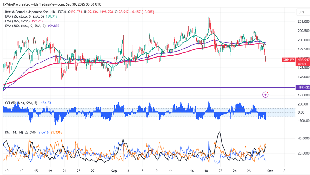The height and width of the screenshot is (175, 310).
Task: Click the CCI value -184.83
Action: (45, 103)
